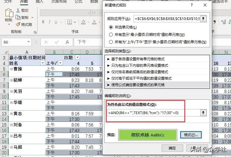
Task: Click the Insert Function fx icon
Action: [67, 42]
